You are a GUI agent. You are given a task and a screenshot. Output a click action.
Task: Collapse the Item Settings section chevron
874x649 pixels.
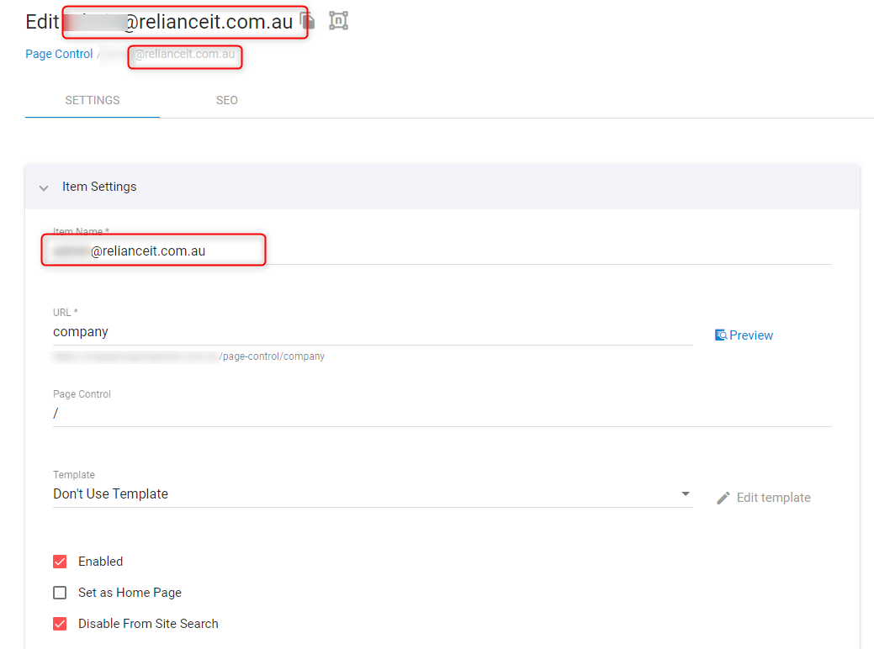coord(44,187)
